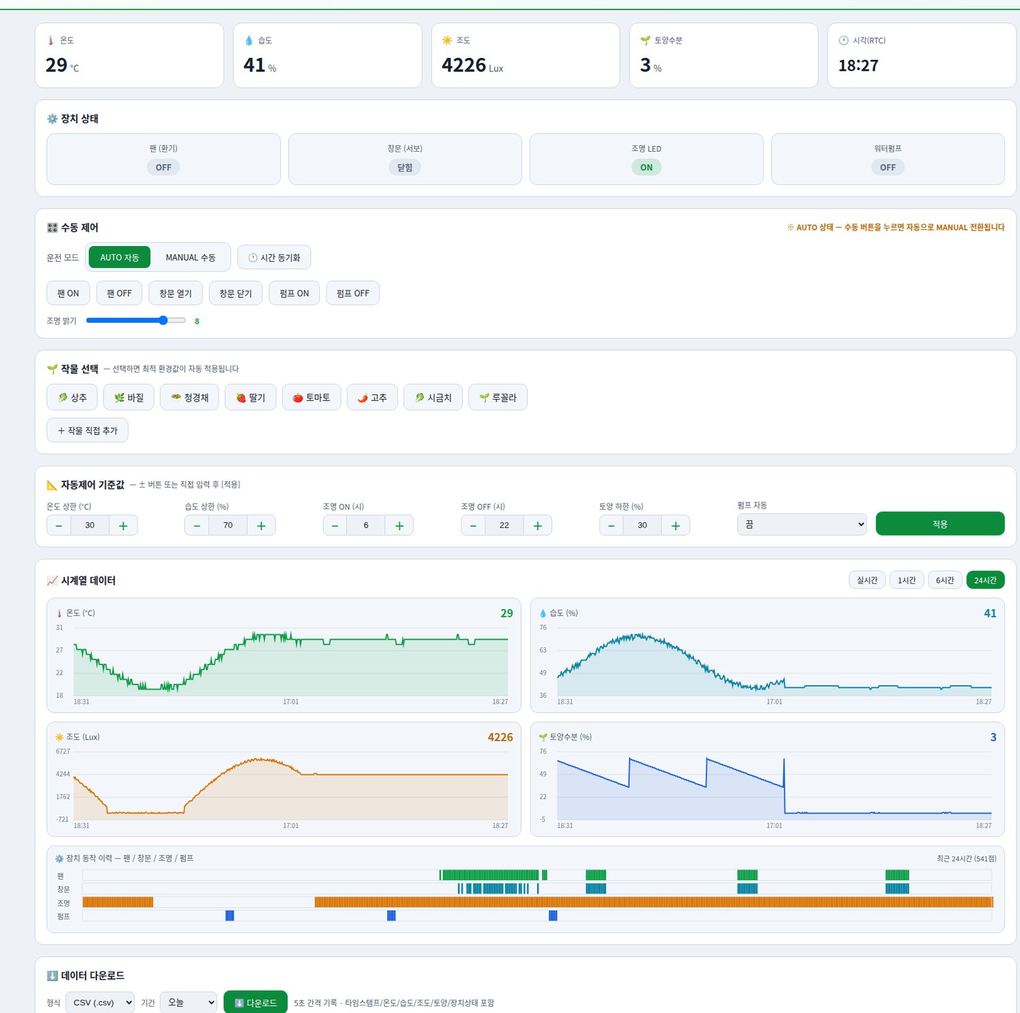1020x1013 pixels.
Task: Open the 펌프 자동 dropdown
Action: coord(802,524)
